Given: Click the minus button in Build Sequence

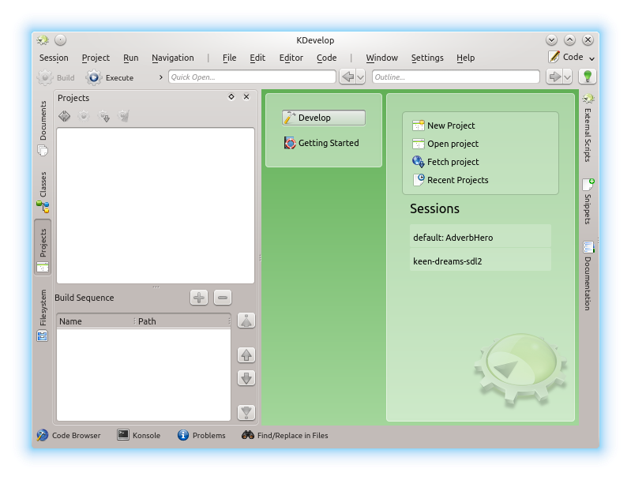Looking at the screenshot, I should point(223,298).
